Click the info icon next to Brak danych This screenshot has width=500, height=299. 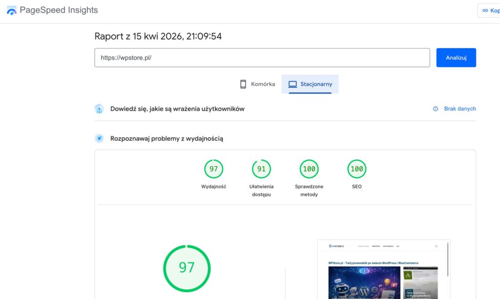pos(436,109)
